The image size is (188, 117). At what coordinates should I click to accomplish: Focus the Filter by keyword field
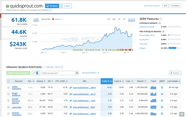point(58,73)
